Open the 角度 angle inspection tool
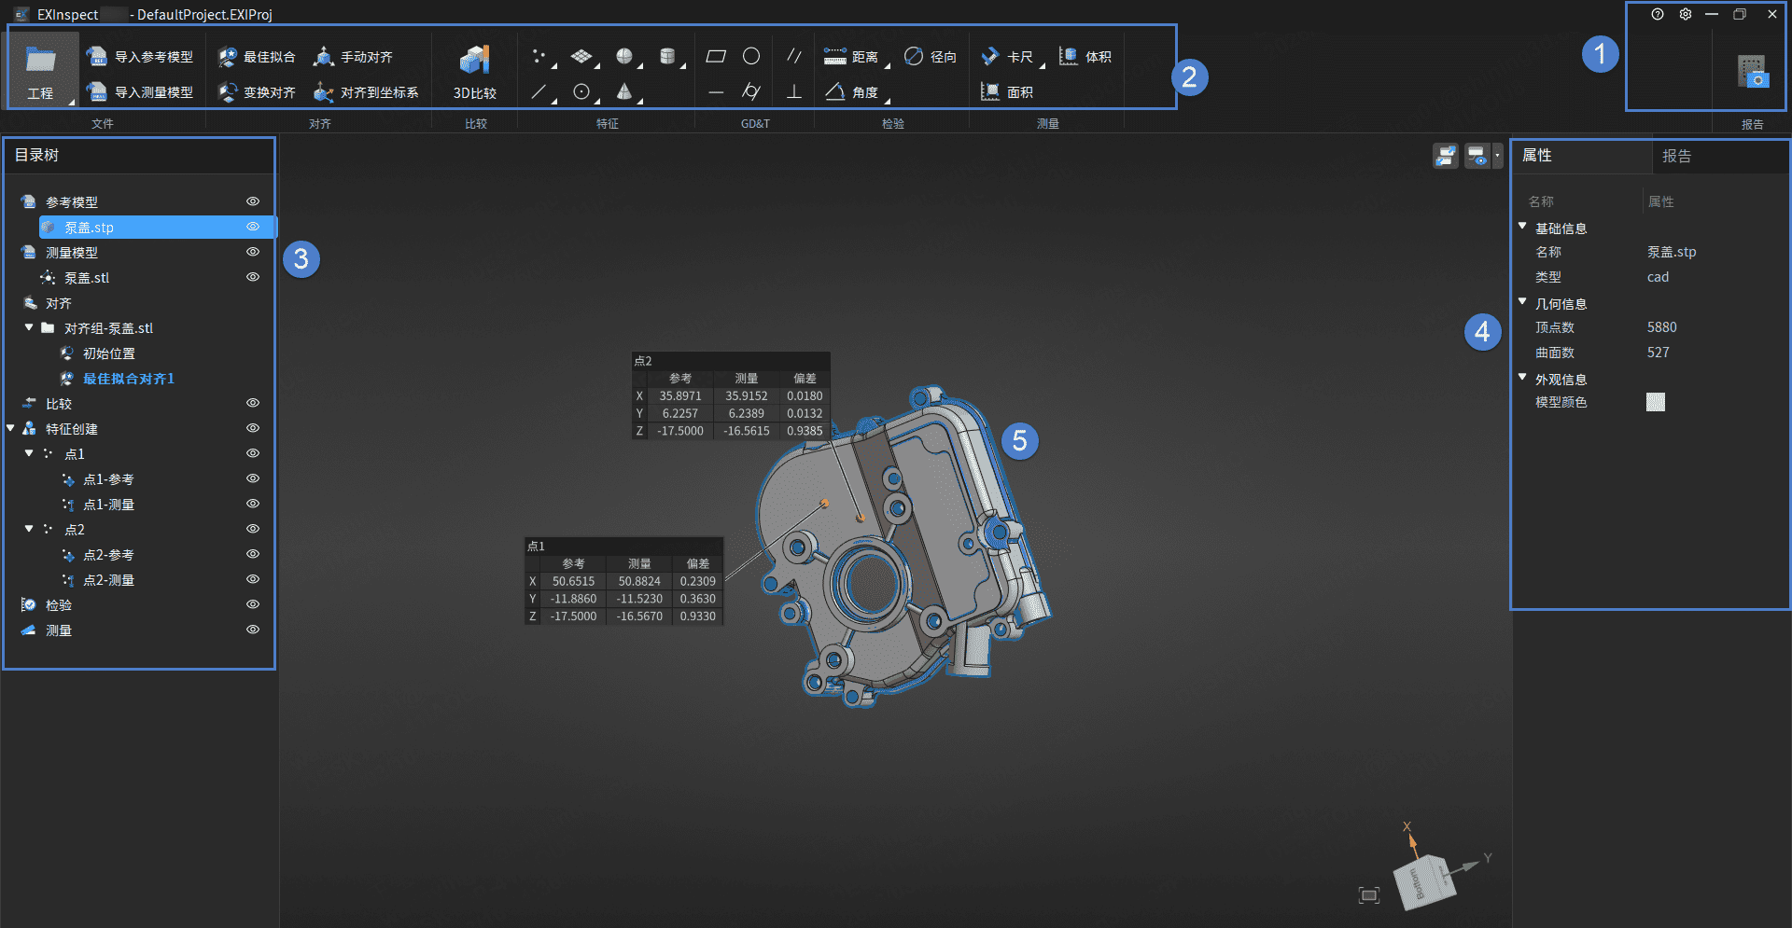 tap(851, 92)
